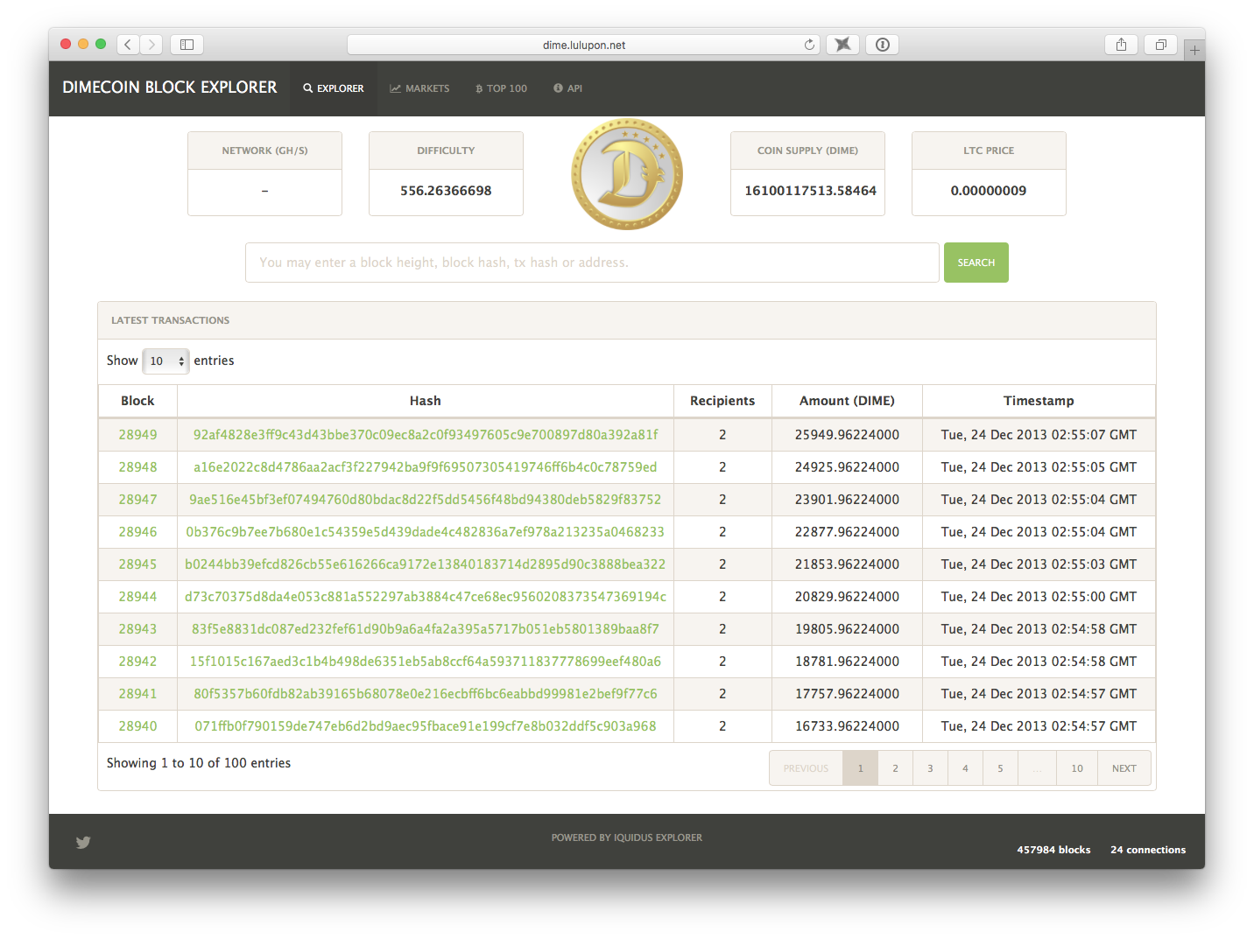Open block 28942 link

pos(138,662)
